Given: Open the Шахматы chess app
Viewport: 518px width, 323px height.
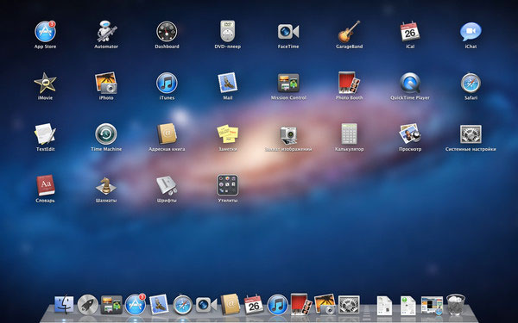Looking at the screenshot, I should pyautogui.click(x=106, y=186).
